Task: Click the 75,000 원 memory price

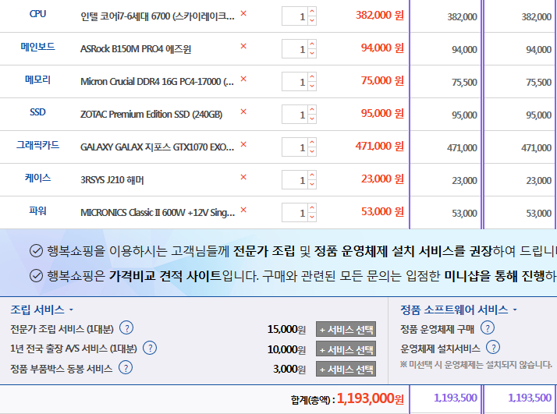Action: click(x=382, y=80)
